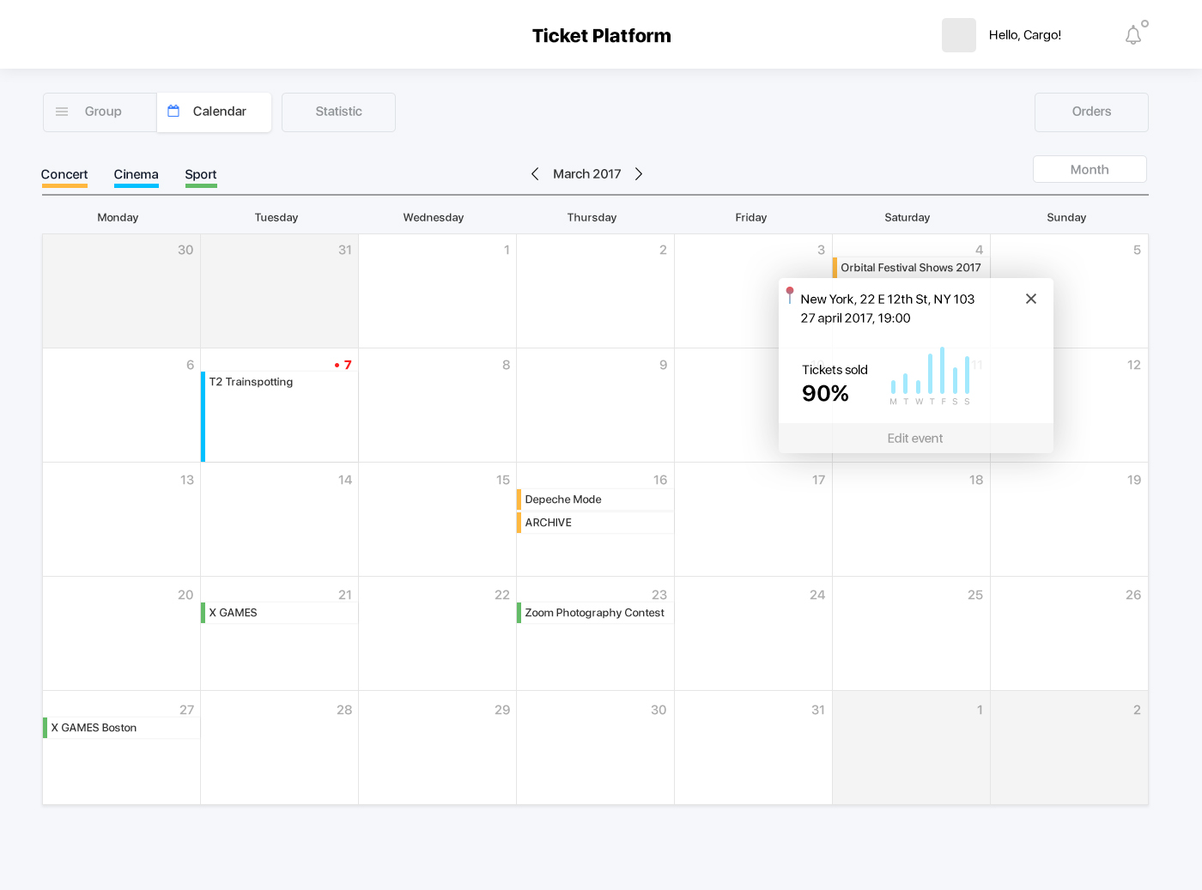Open the Month view selector
This screenshot has width=1202, height=890.
[x=1090, y=170]
